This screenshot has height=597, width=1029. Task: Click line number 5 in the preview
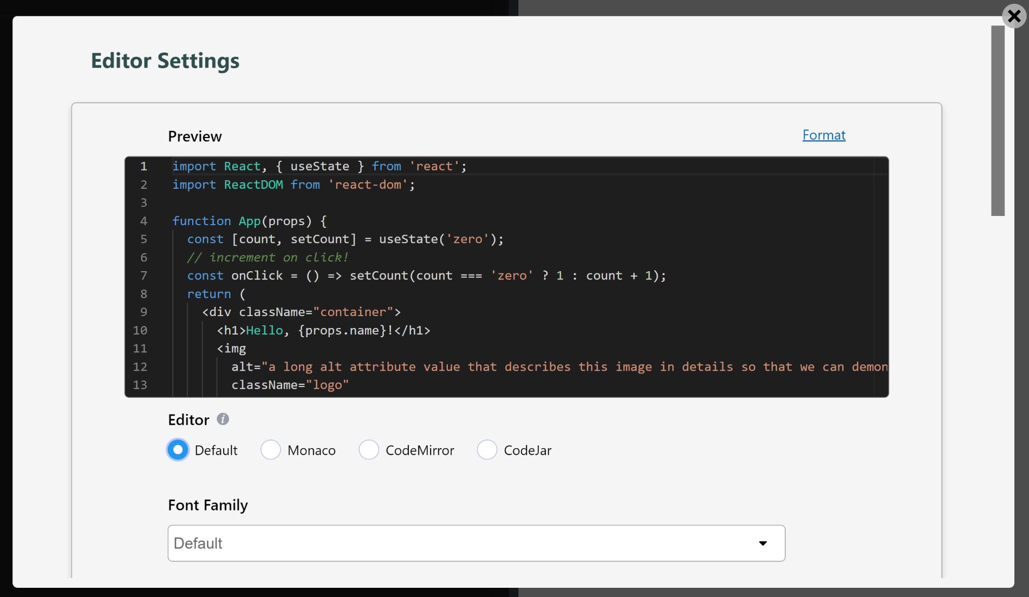tap(144, 239)
